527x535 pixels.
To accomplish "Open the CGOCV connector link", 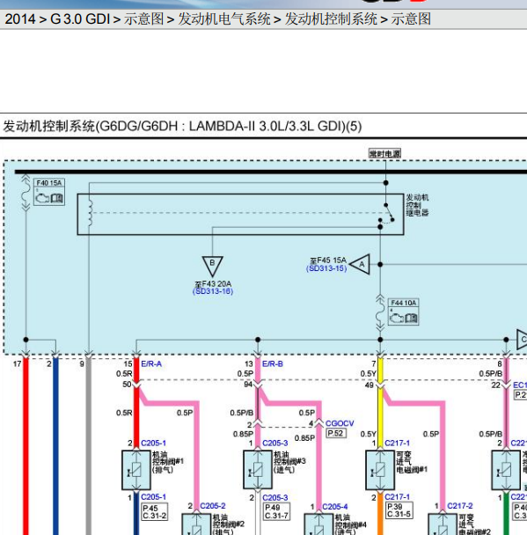I will 340,423.
